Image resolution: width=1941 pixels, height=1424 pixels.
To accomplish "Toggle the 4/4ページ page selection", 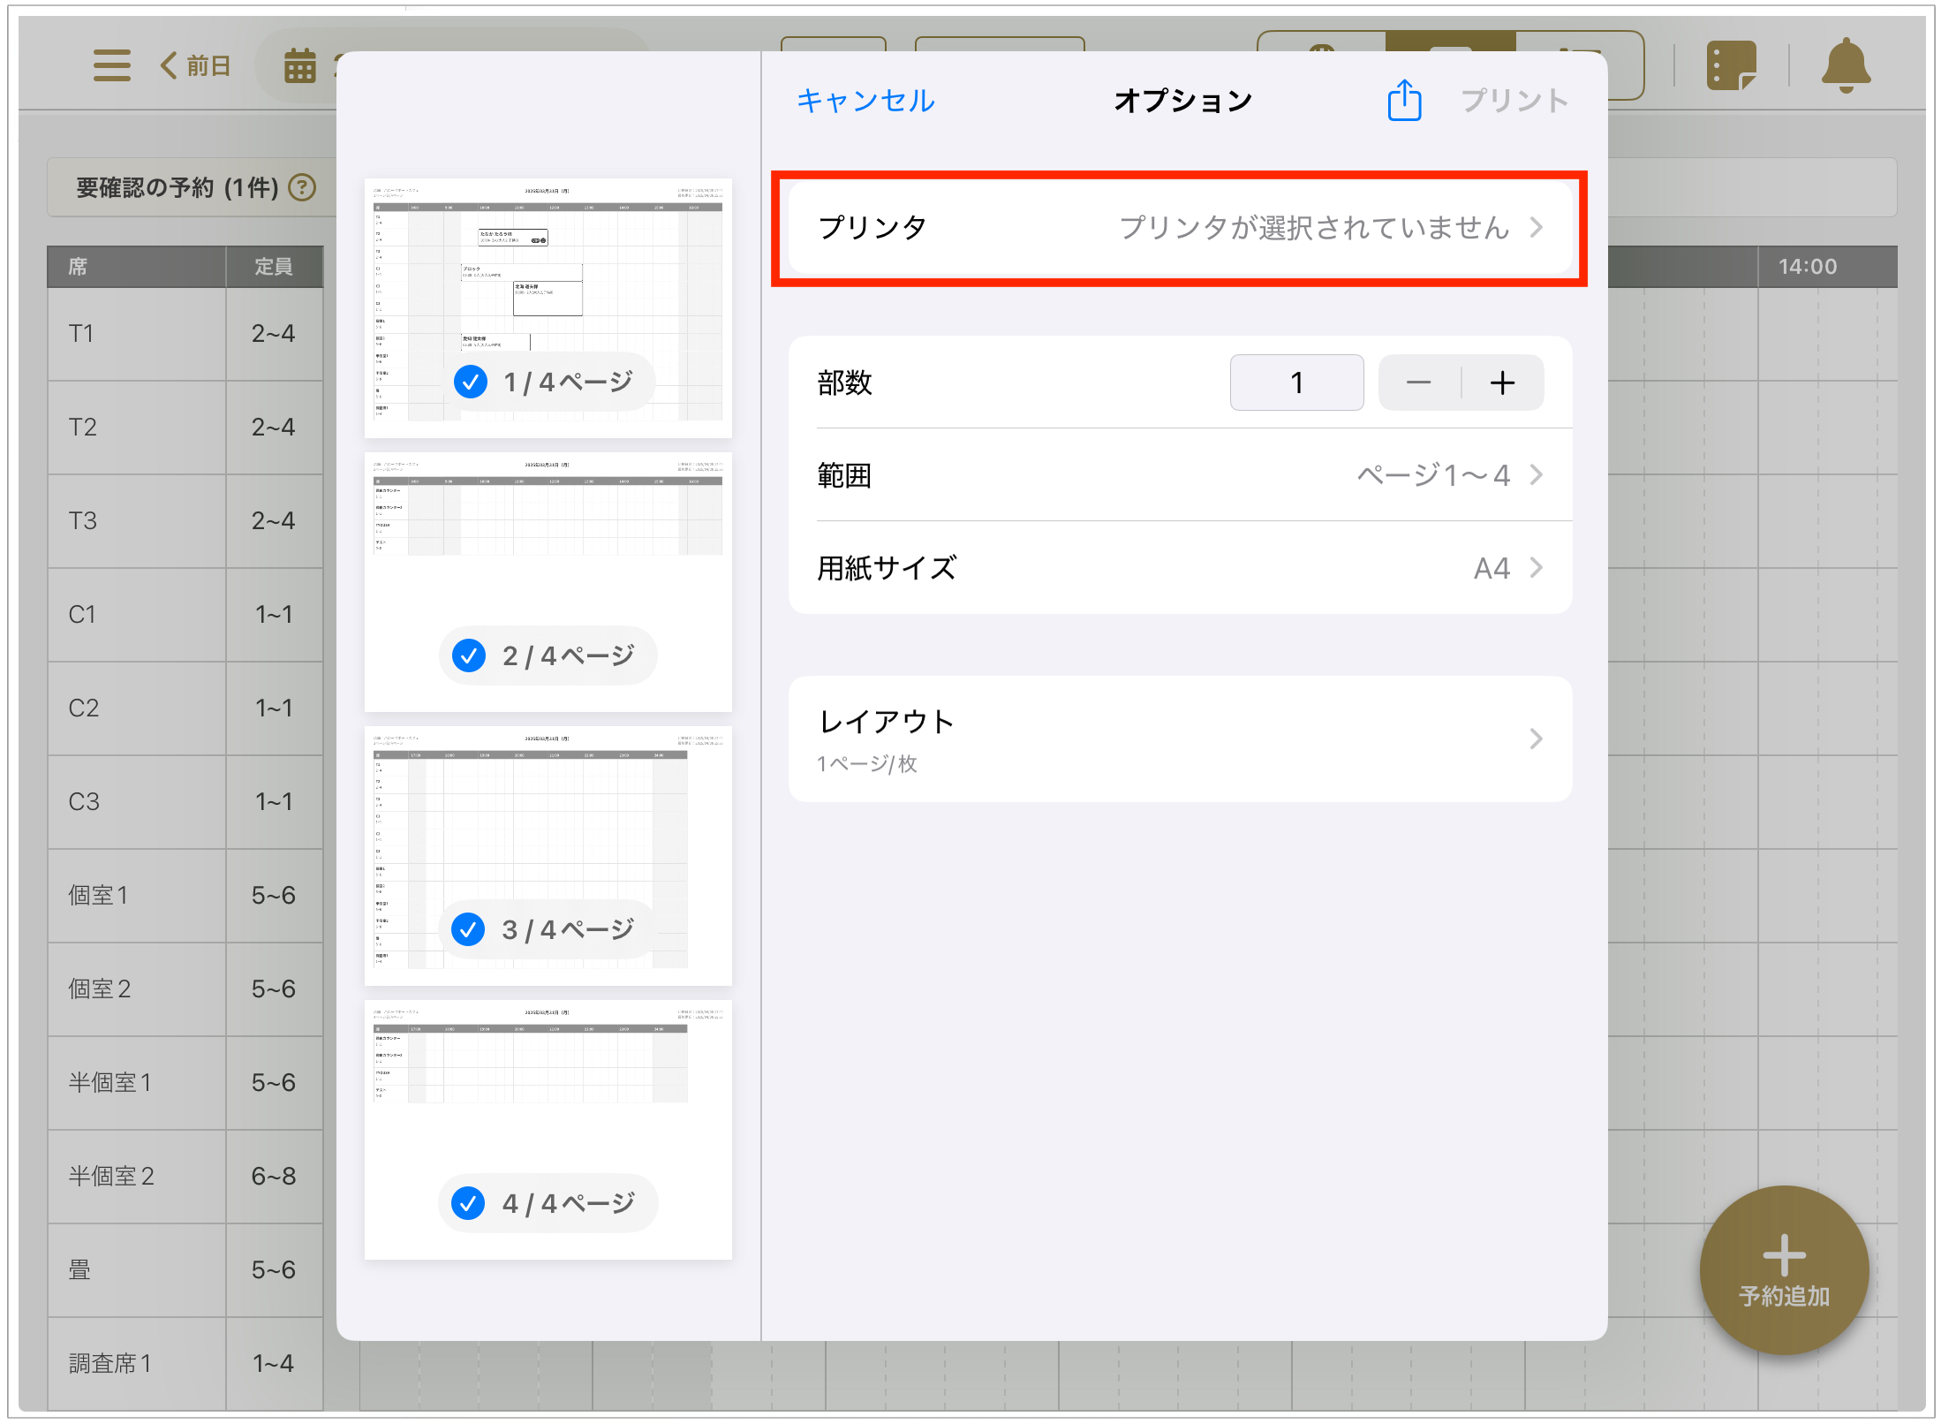I will point(468,1202).
